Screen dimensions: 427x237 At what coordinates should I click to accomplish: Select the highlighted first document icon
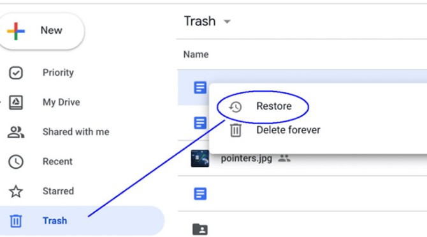coord(200,88)
